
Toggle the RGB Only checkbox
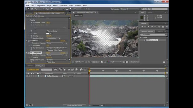(47, 62)
